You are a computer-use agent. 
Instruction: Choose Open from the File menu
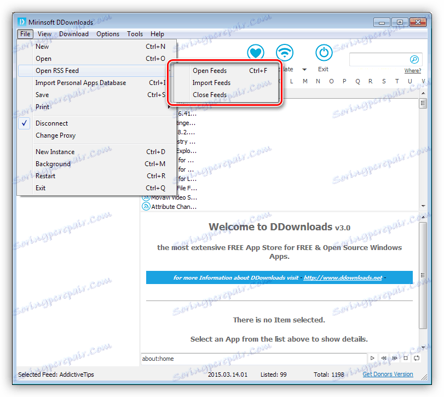96,59
